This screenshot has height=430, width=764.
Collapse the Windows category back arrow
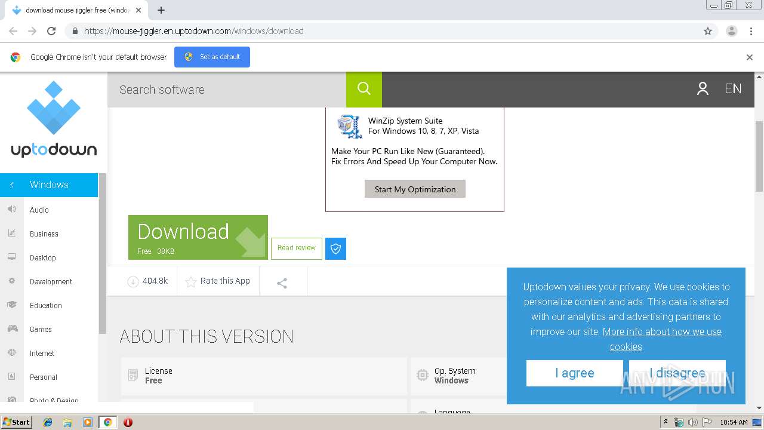pyautogui.click(x=12, y=185)
